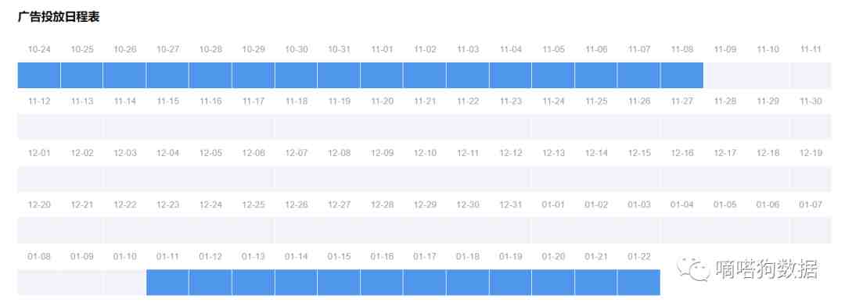Enable the 11-09 empty day cell

725,75
